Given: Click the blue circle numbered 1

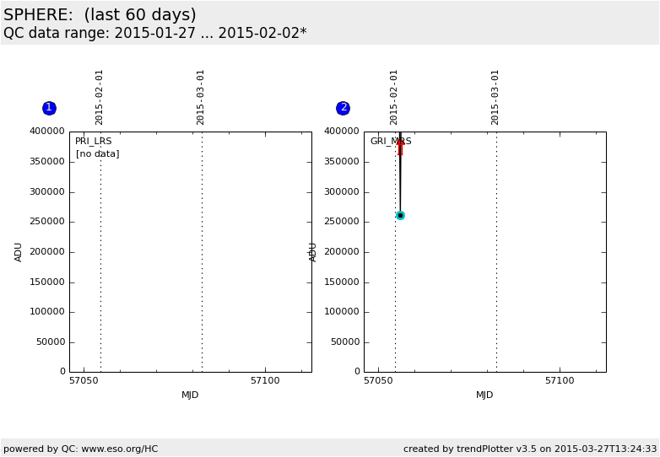Looking at the screenshot, I should [x=49, y=108].
